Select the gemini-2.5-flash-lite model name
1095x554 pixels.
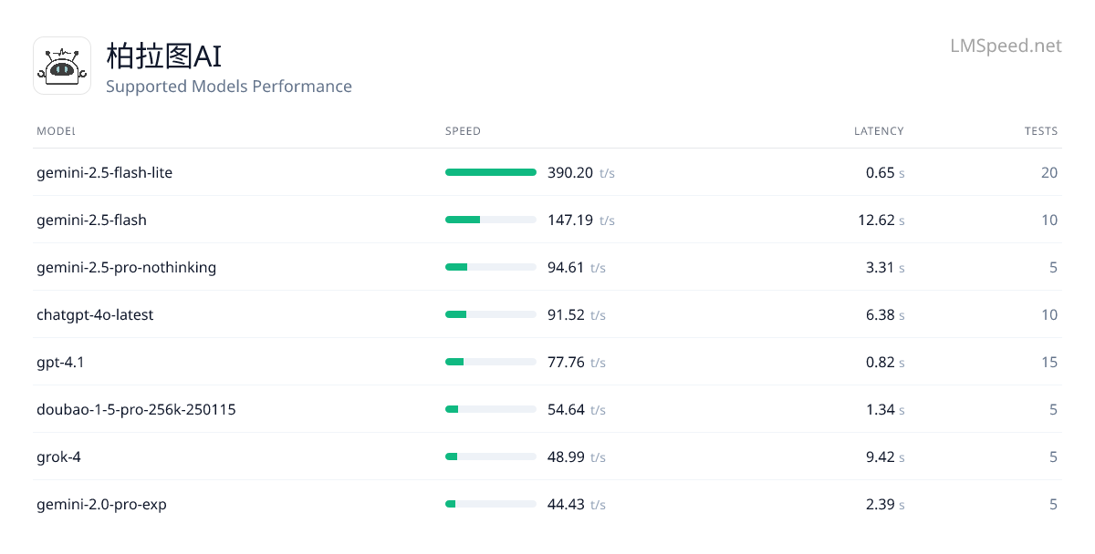click(104, 172)
